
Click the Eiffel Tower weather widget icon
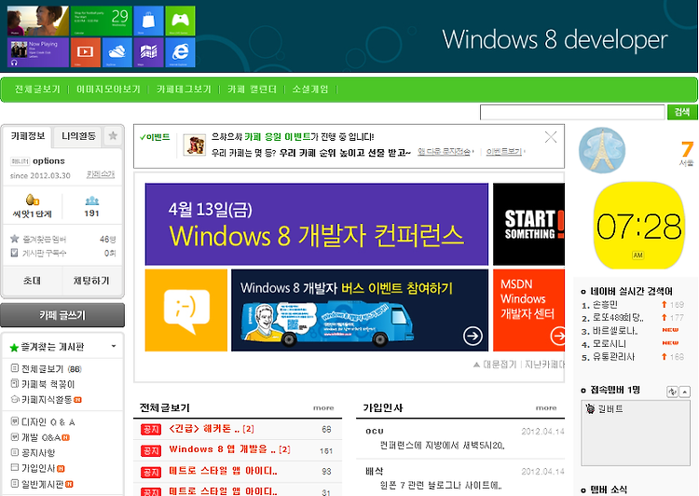tap(602, 150)
